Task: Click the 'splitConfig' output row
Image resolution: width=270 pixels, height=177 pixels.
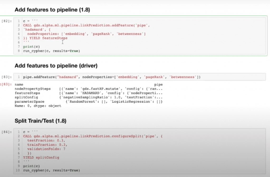Action: [89, 97]
